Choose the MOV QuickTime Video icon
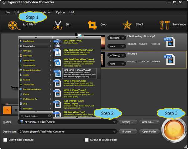This screenshot has height=149, width=188. [58, 63]
